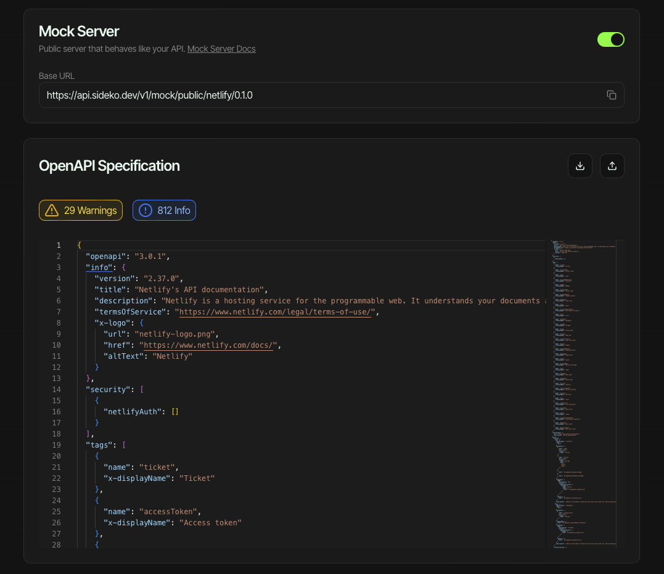The height and width of the screenshot is (574, 664).
Task: Click the "openapi": "3.0.1" line
Action: [128, 256]
